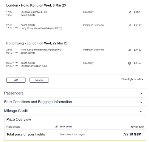The height and width of the screenshot is (142, 149).
Task: Click the Swiss airline icon beside LX138
Action: point(130,25)
